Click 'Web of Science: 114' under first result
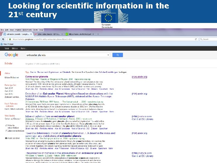The image size is (217, 163). coord(80,89)
